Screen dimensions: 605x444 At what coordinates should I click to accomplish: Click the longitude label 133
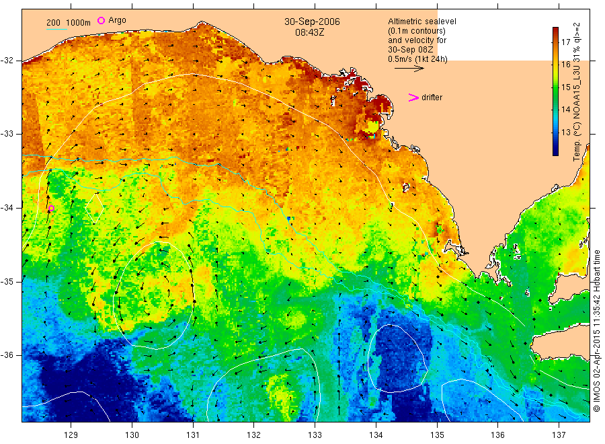pyautogui.click(x=315, y=435)
